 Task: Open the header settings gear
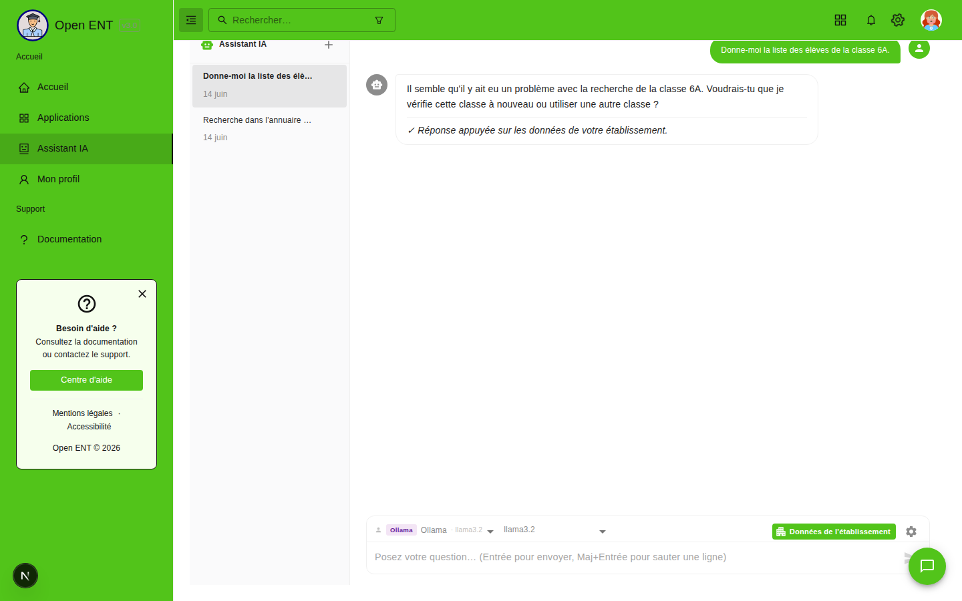898,20
